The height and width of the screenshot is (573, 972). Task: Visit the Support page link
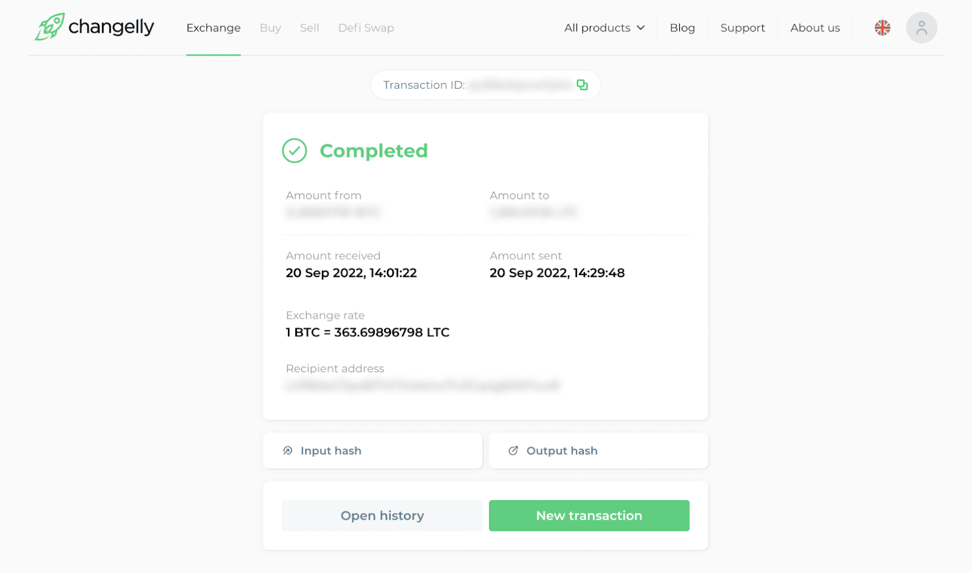pyautogui.click(x=742, y=28)
